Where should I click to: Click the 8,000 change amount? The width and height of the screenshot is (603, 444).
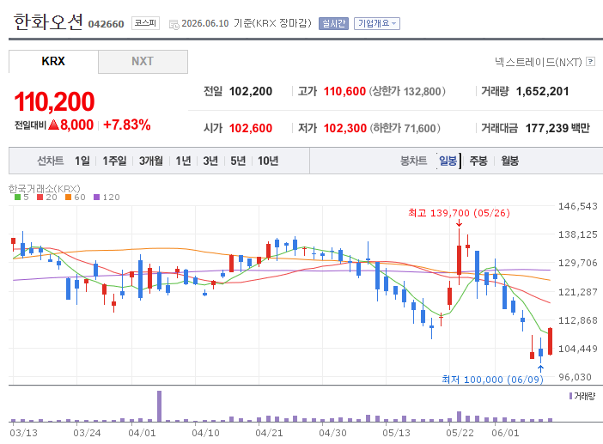point(77,125)
